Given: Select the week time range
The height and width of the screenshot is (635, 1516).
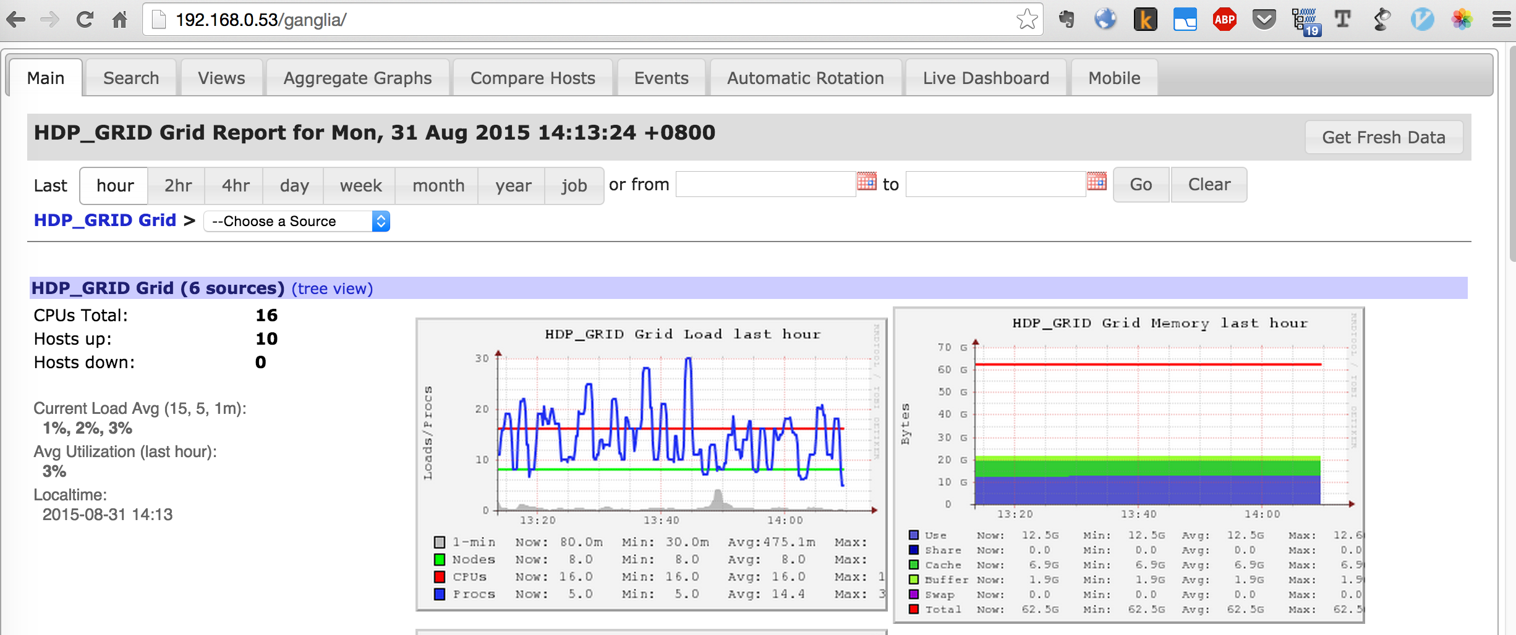Looking at the screenshot, I should point(360,185).
